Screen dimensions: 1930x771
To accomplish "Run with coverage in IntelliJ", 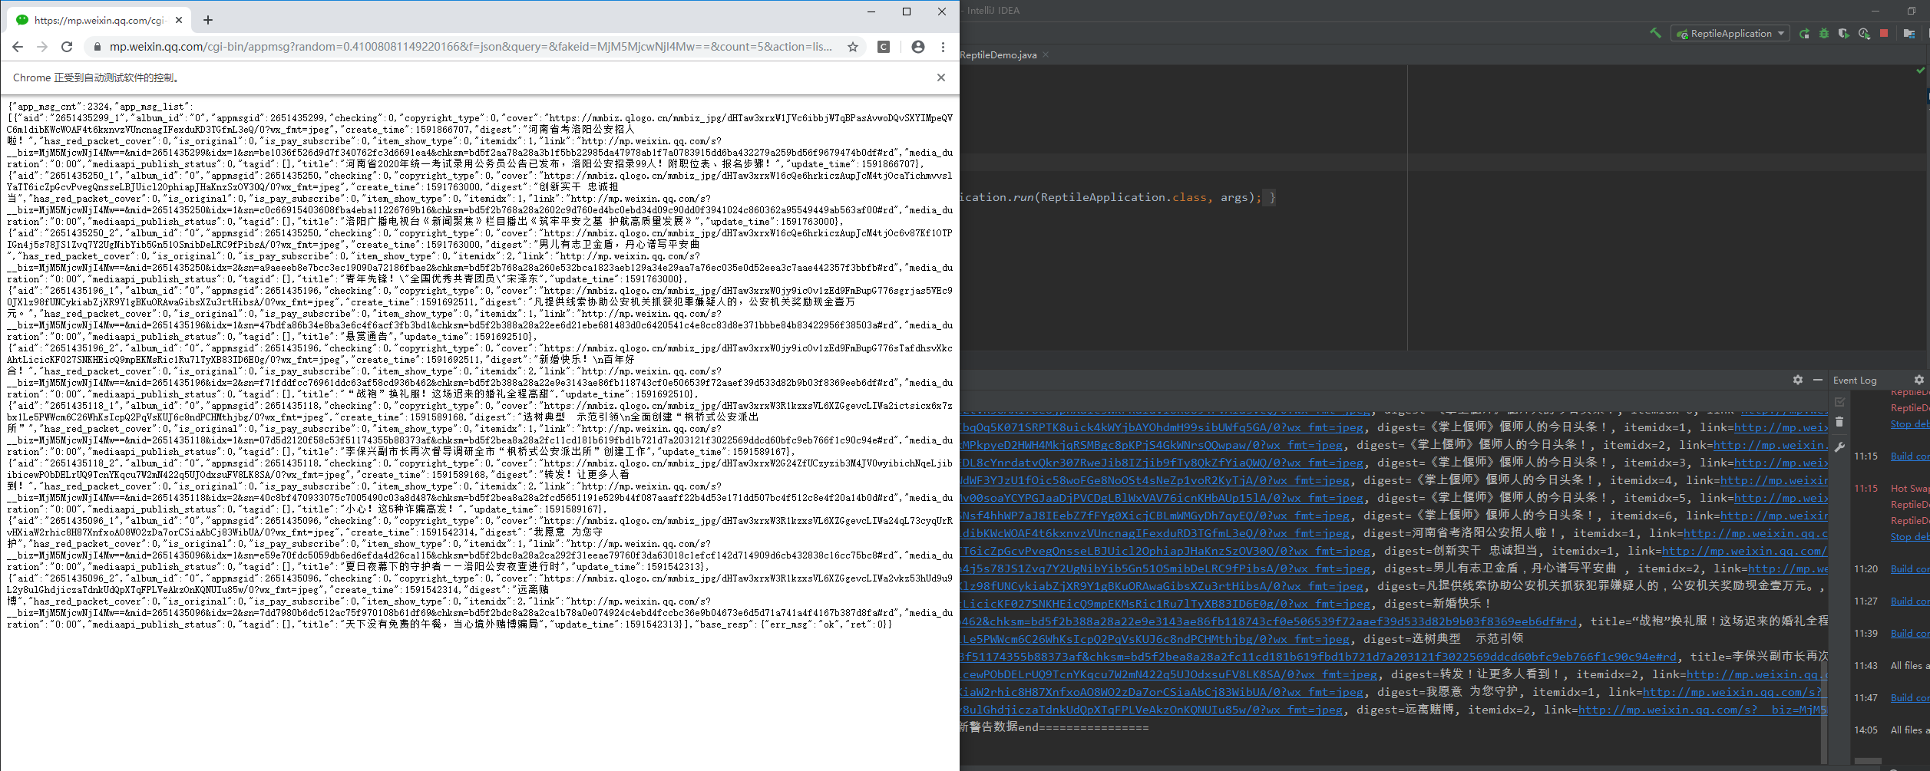I will pos(1844,34).
